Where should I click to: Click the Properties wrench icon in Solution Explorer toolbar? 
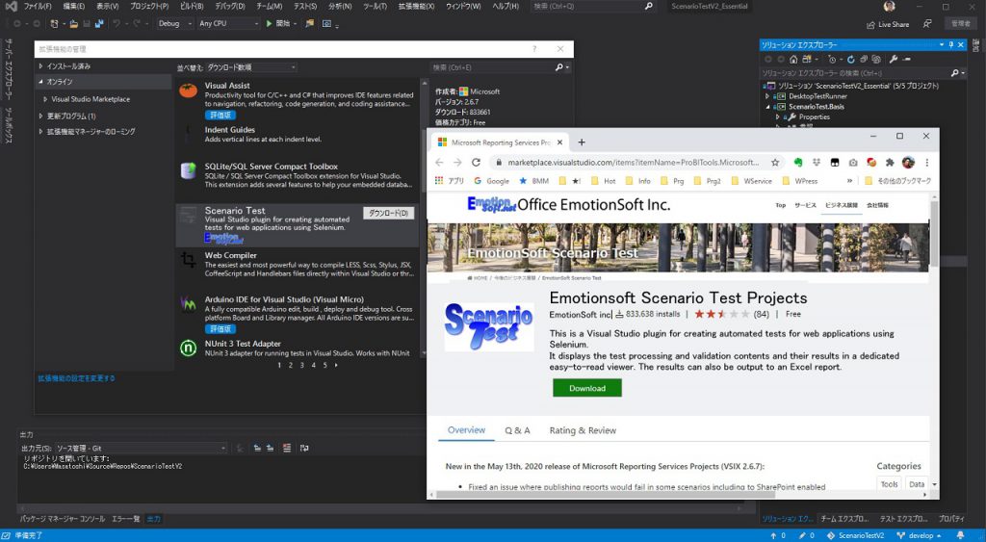[894, 59]
